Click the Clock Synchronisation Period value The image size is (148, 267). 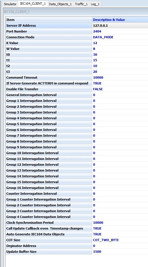point(120,223)
